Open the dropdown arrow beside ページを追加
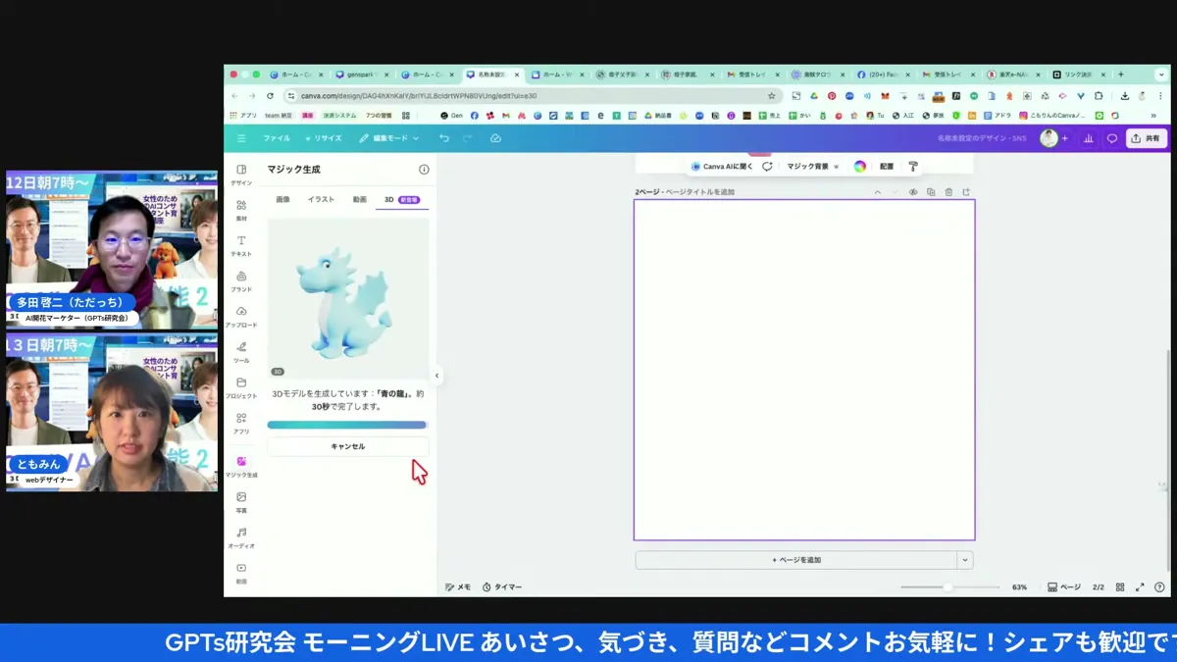The image size is (1177, 662). (x=965, y=560)
